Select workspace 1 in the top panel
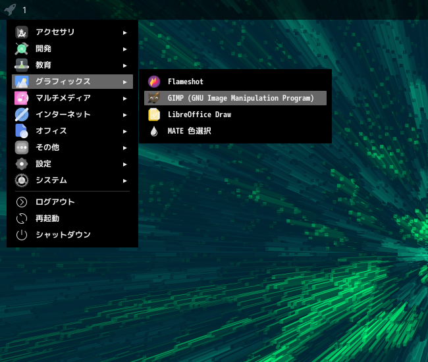428x362 pixels. [x=24, y=11]
